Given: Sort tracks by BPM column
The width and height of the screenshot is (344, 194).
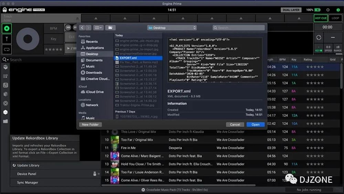Looking at the screenshot, I should click(282, 60).
